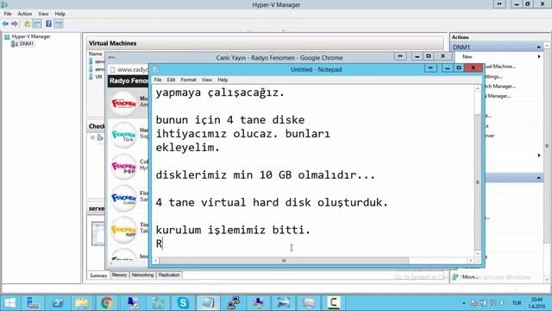Screen dimensions: 552x311
Task: Click the Chrome window back arrow
Action: tap(111, 58)
